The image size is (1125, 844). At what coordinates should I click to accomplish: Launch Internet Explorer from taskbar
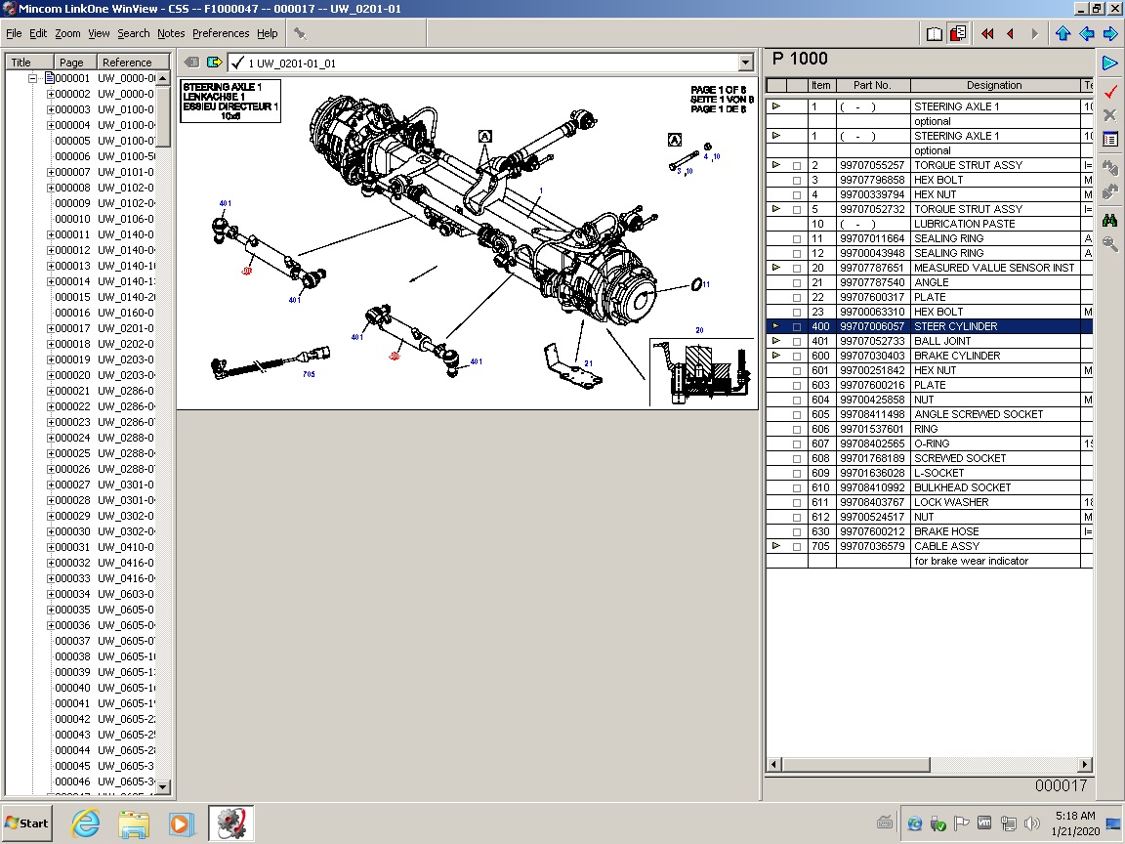point(85,823)
